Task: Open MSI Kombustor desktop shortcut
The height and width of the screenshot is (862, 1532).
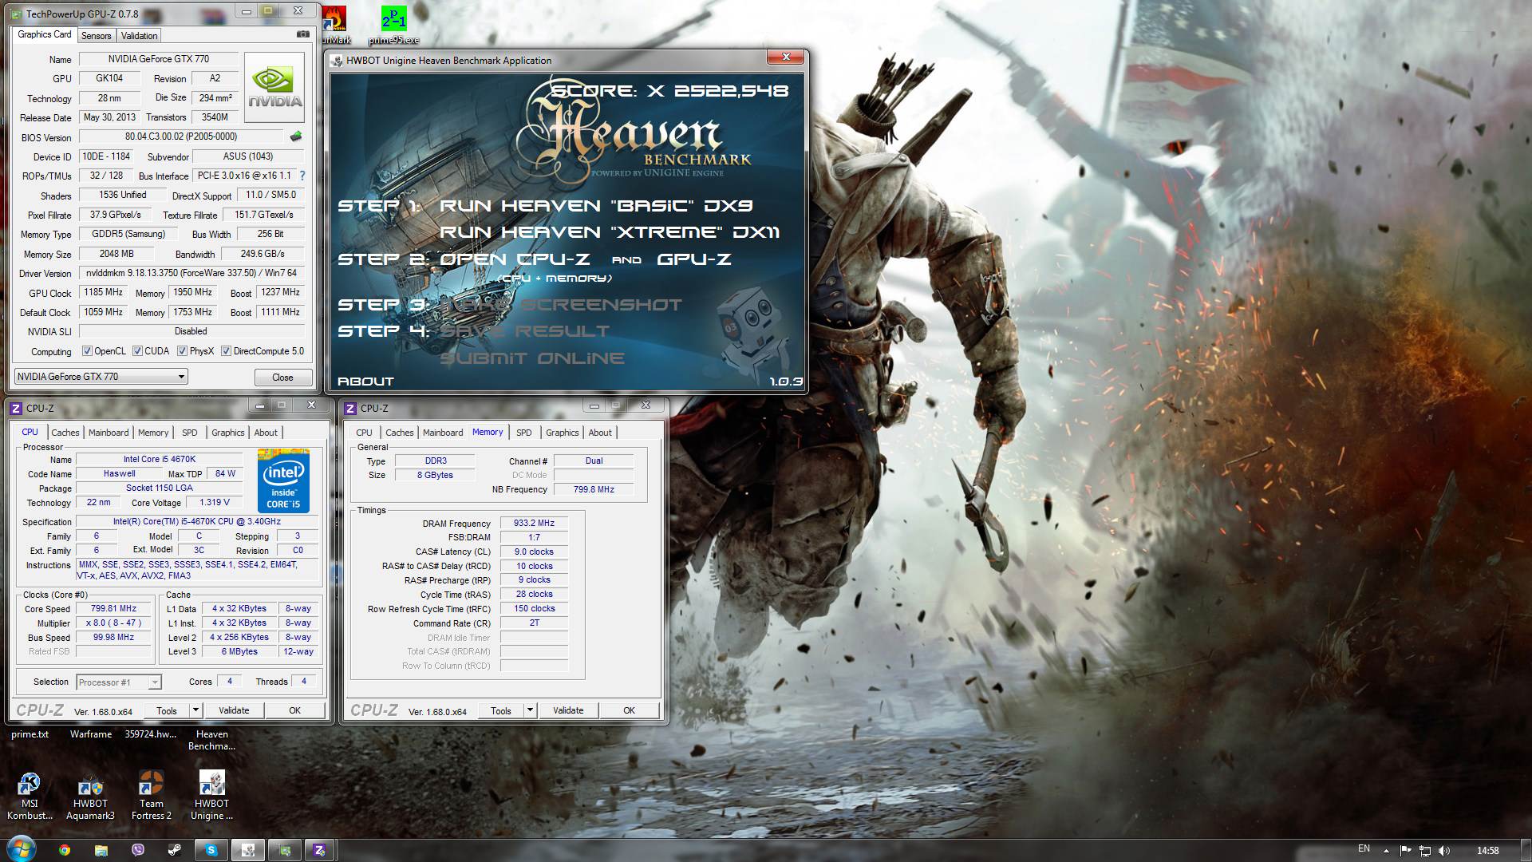Action: point(30,796)
